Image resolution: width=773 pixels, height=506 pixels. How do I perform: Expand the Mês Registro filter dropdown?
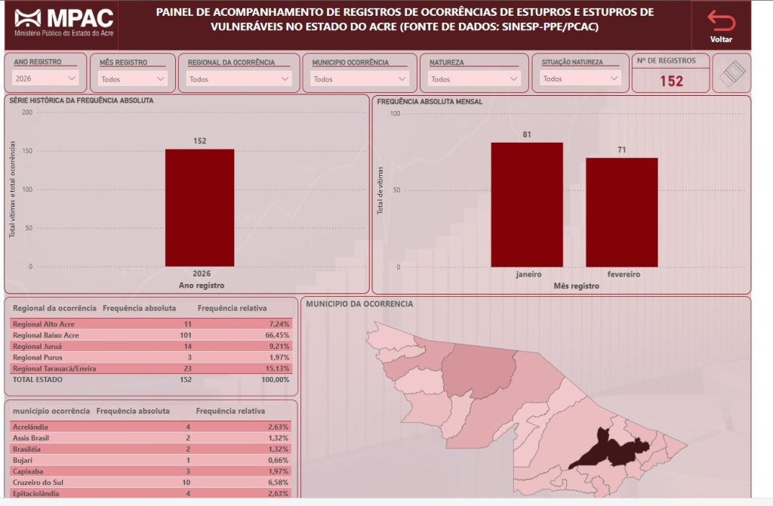click(134, 79)
